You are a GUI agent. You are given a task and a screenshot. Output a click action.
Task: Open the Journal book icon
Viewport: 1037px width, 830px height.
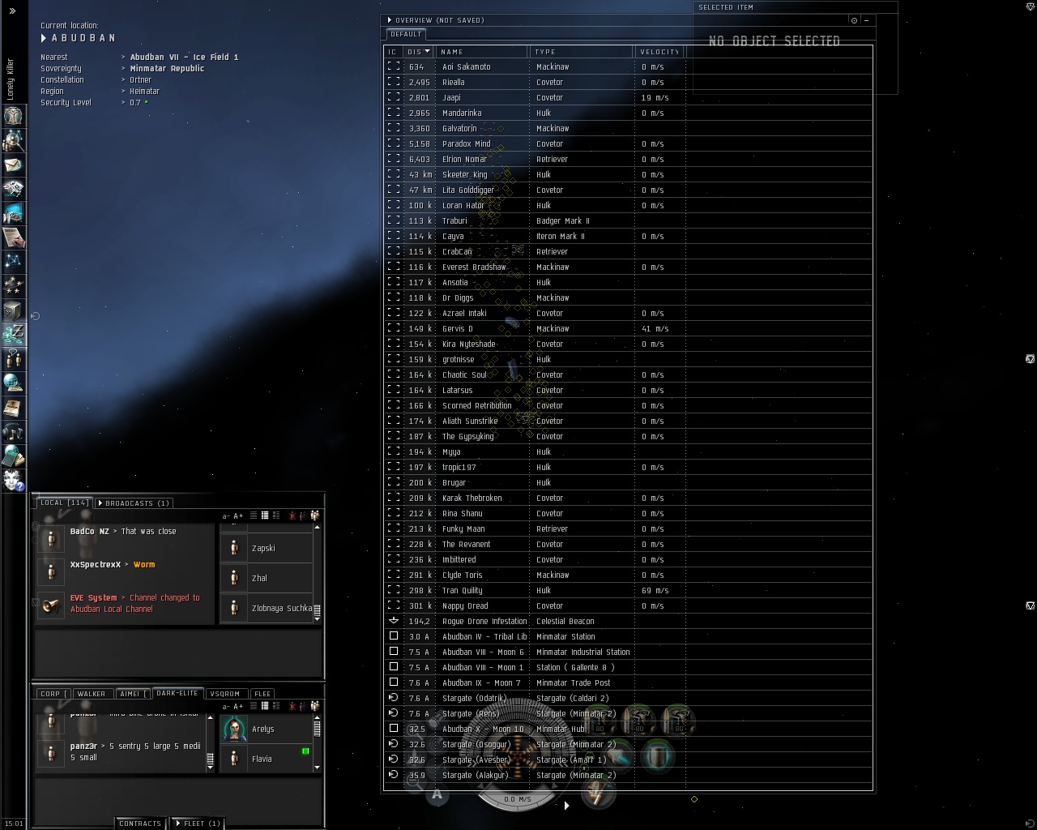tap(13, 407)
